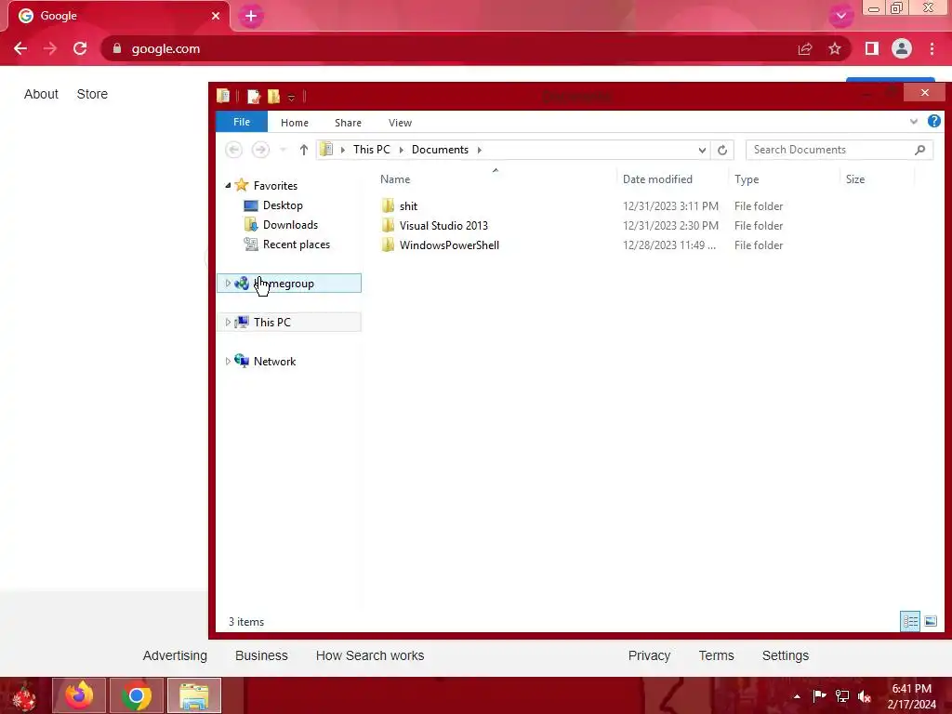Open the About link on Google
Image resolution: width=952 pixels, height=714 pixels.
(x=41, y=94)
